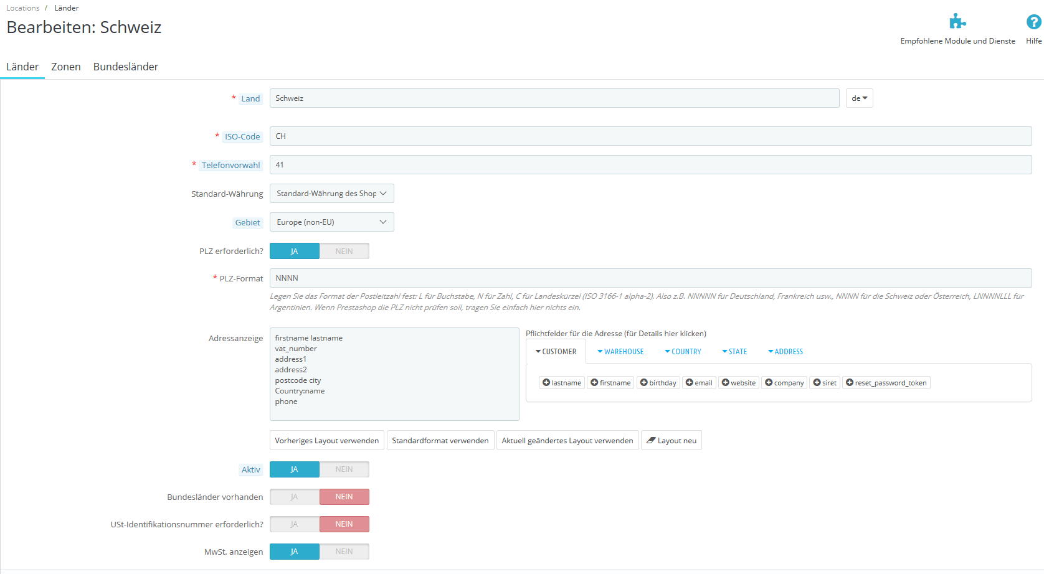This screenshot has width=1044, height=574.
Task: Set PLZ erforderlich to NEIN
Action: coord(344,251)
